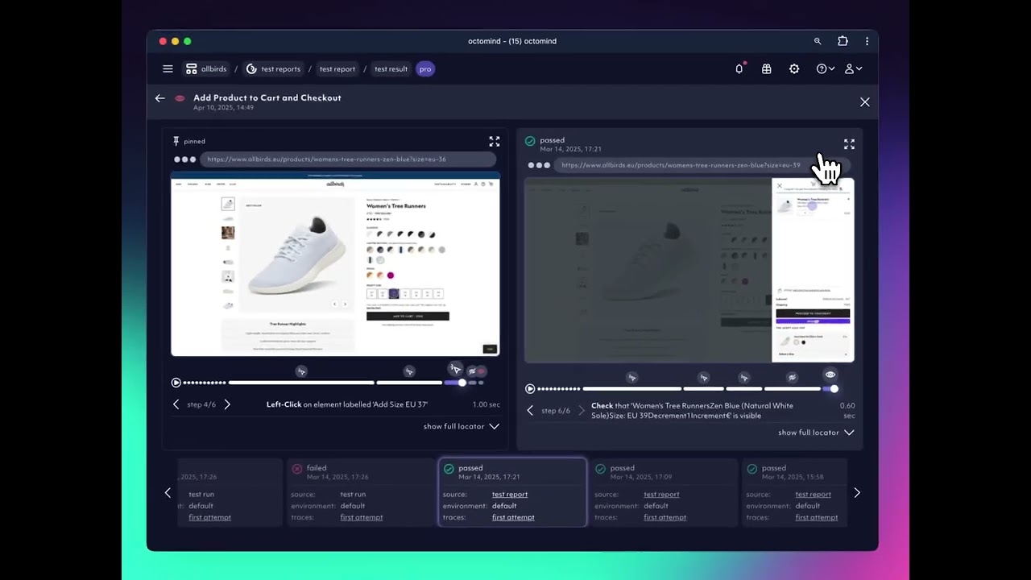Navigate to the test result breadcrumb
The image size is (1031, 580).
click(391, 69)
